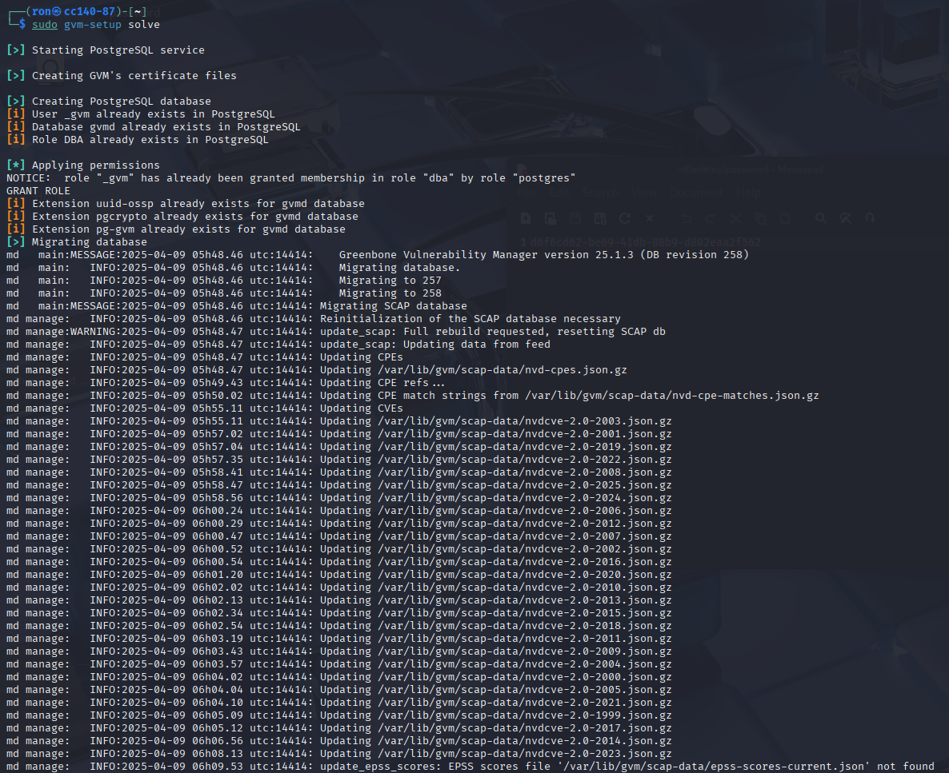Click the Save As icon in Mousepad's toolbar
The width and height of the screenshot is (949, 773).
[x=600, y=218]
